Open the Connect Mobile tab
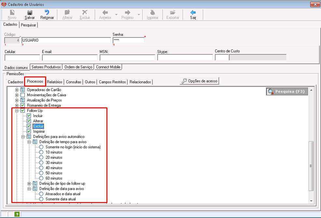This screenshot has height=218, width=321. (x=108, y=67)
